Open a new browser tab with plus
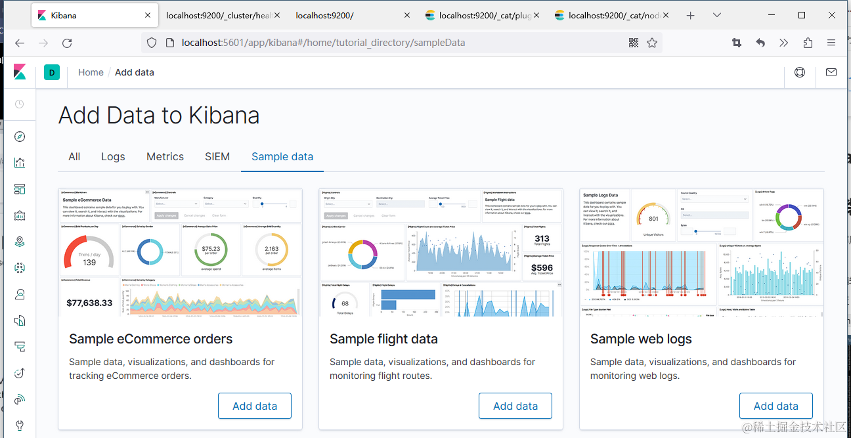The height and width of the screenshot is (438, 851). pyautogui.click(x=690, y=15)
